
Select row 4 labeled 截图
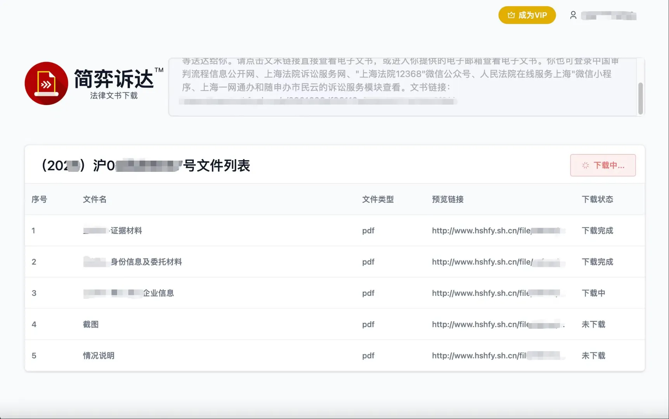click(91, 324)
